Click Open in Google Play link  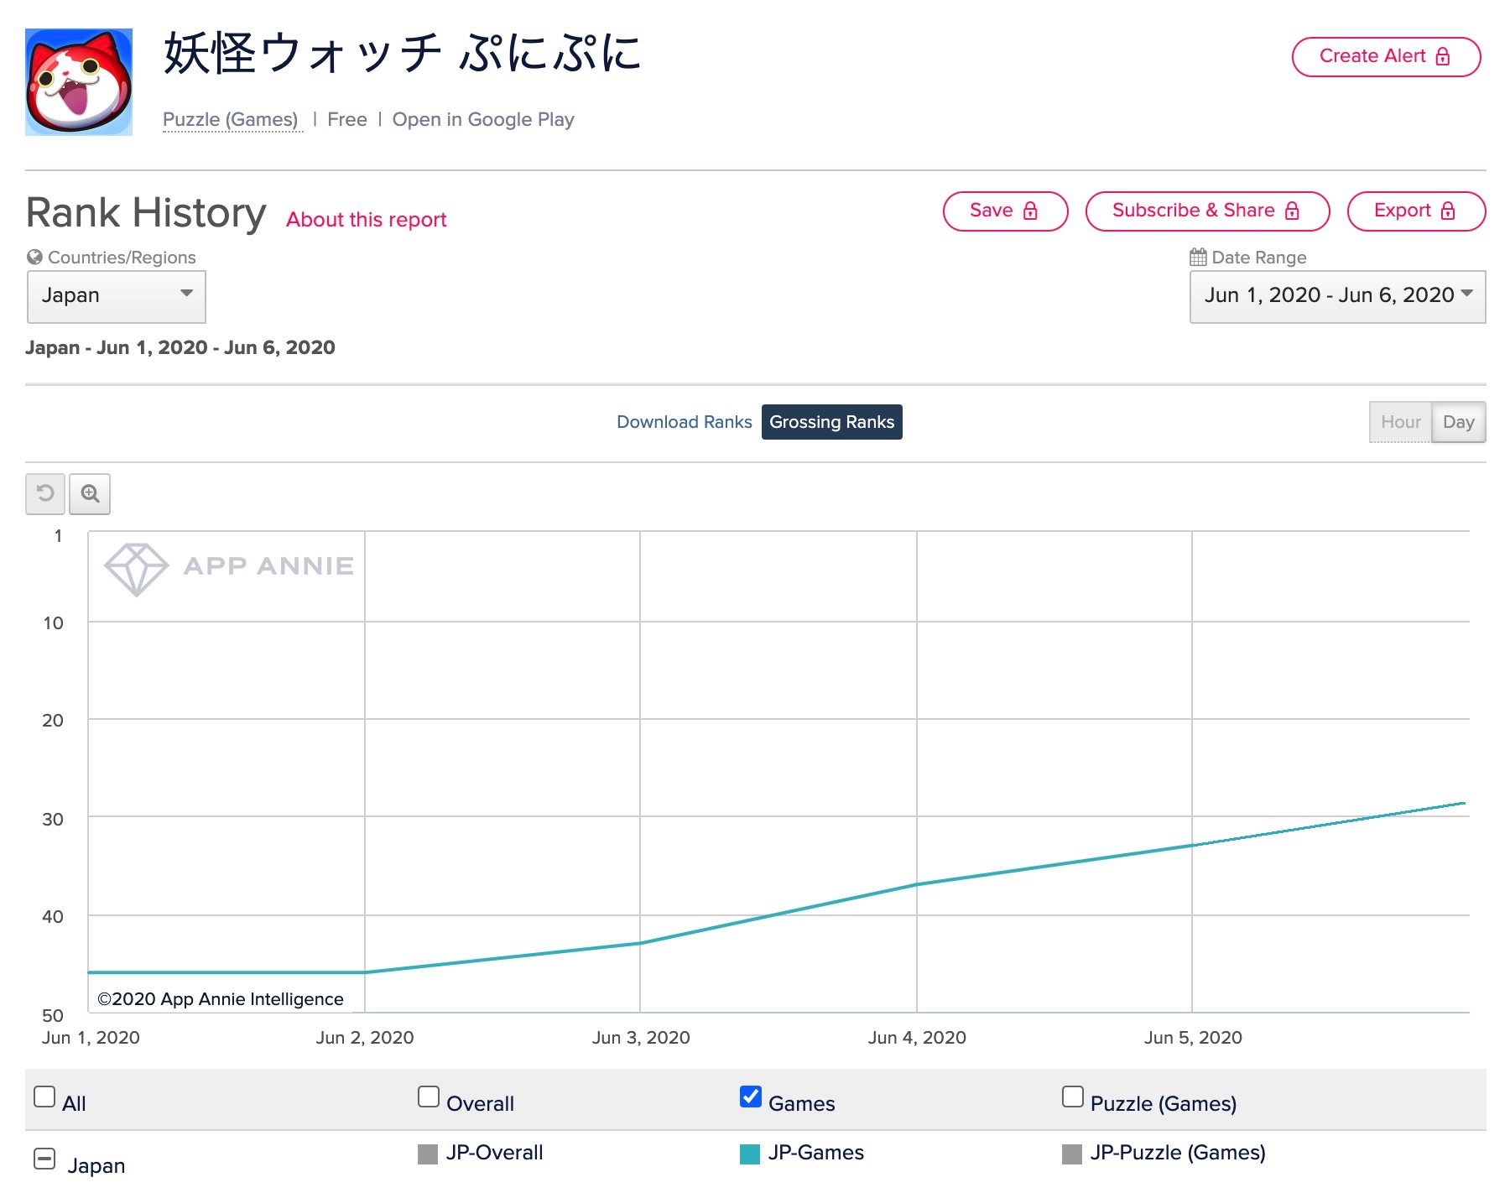tap(483, 120)
